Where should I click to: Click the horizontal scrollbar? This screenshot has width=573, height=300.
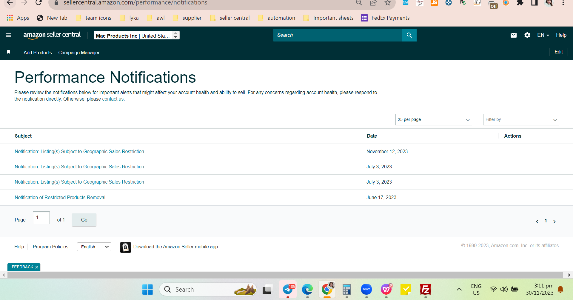click(x=285, y=275)
